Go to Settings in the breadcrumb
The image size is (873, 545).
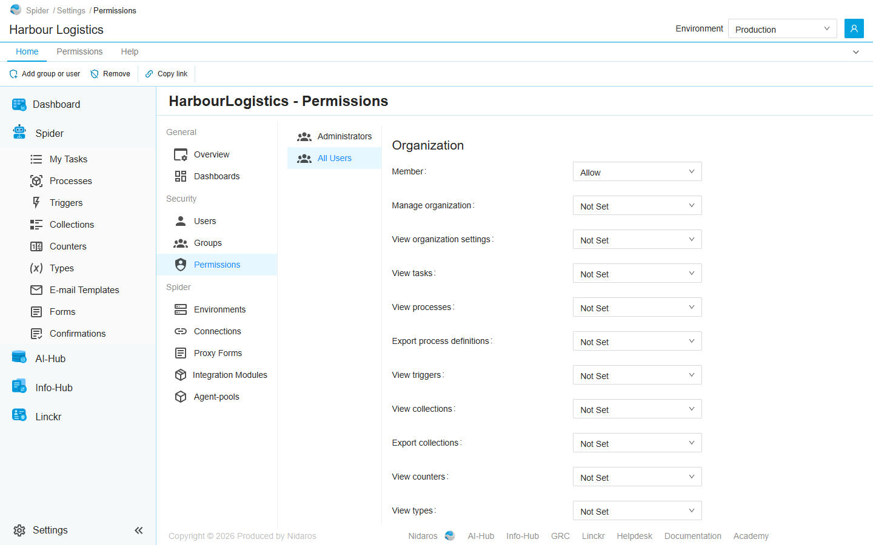71,10
